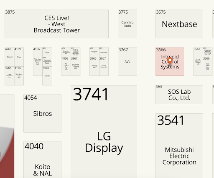Click AVL booth 3767
Image resolution: width=214 pixels, height=178 pixels.
127,62
